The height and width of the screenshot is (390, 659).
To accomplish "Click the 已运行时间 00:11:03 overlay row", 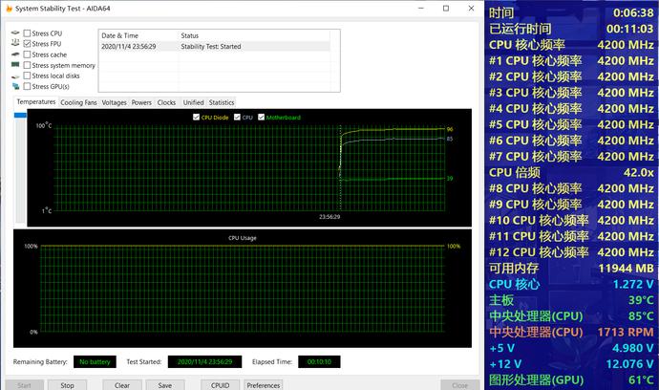I will point(571,29).
